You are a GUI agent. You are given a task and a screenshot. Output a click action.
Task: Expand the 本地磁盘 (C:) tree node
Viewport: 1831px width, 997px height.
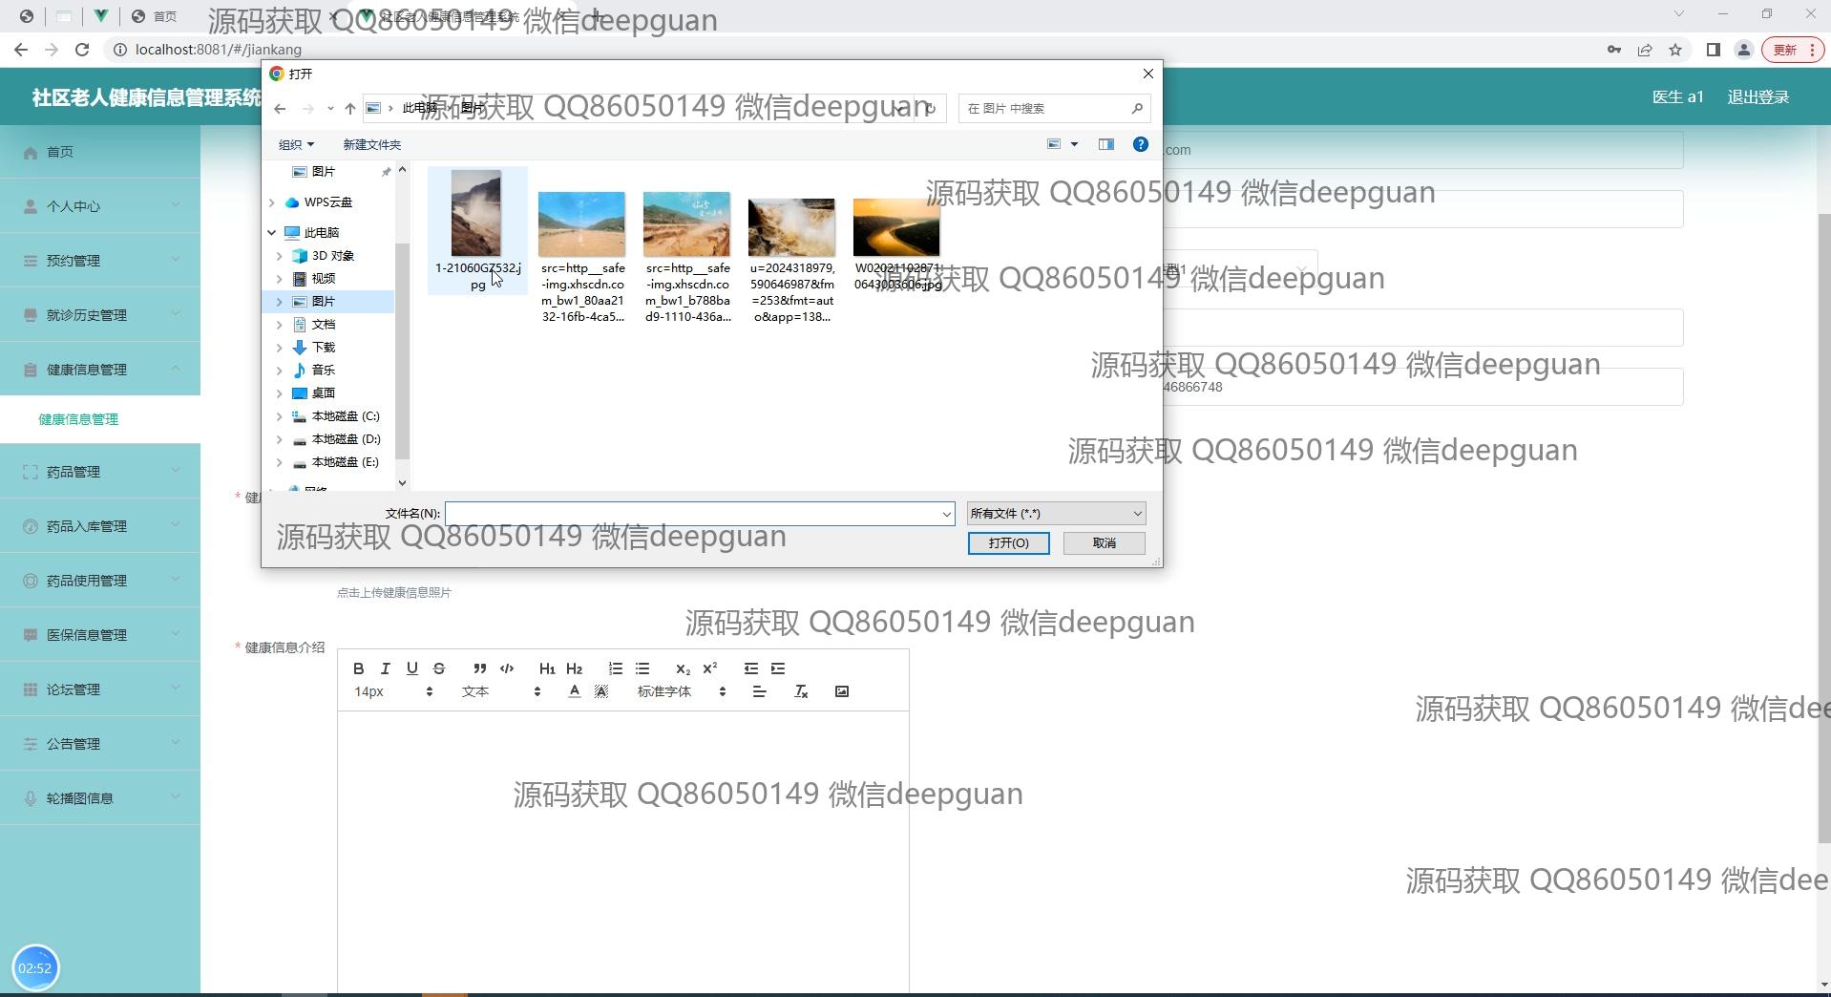[x=279, y=416]
